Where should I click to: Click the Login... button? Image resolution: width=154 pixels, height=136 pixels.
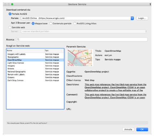[x=142, y=18]
